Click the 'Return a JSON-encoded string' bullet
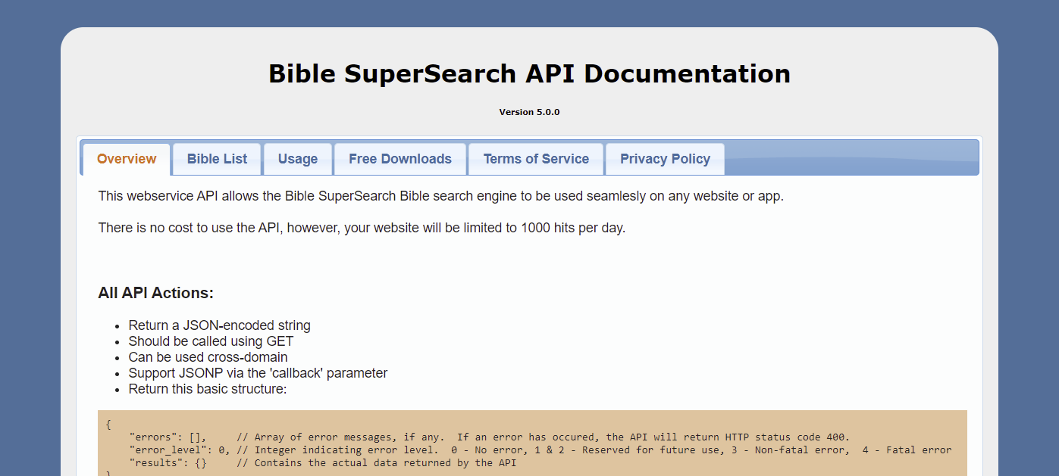 click(x=220, y=325)
